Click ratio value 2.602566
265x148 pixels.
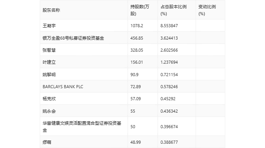tap(169, 50)
